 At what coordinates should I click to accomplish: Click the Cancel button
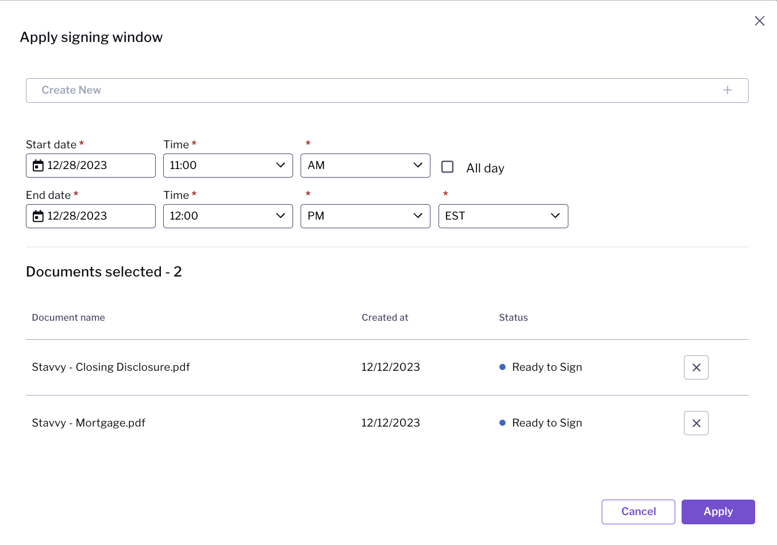pyautogui.click(x=638, y=512)
